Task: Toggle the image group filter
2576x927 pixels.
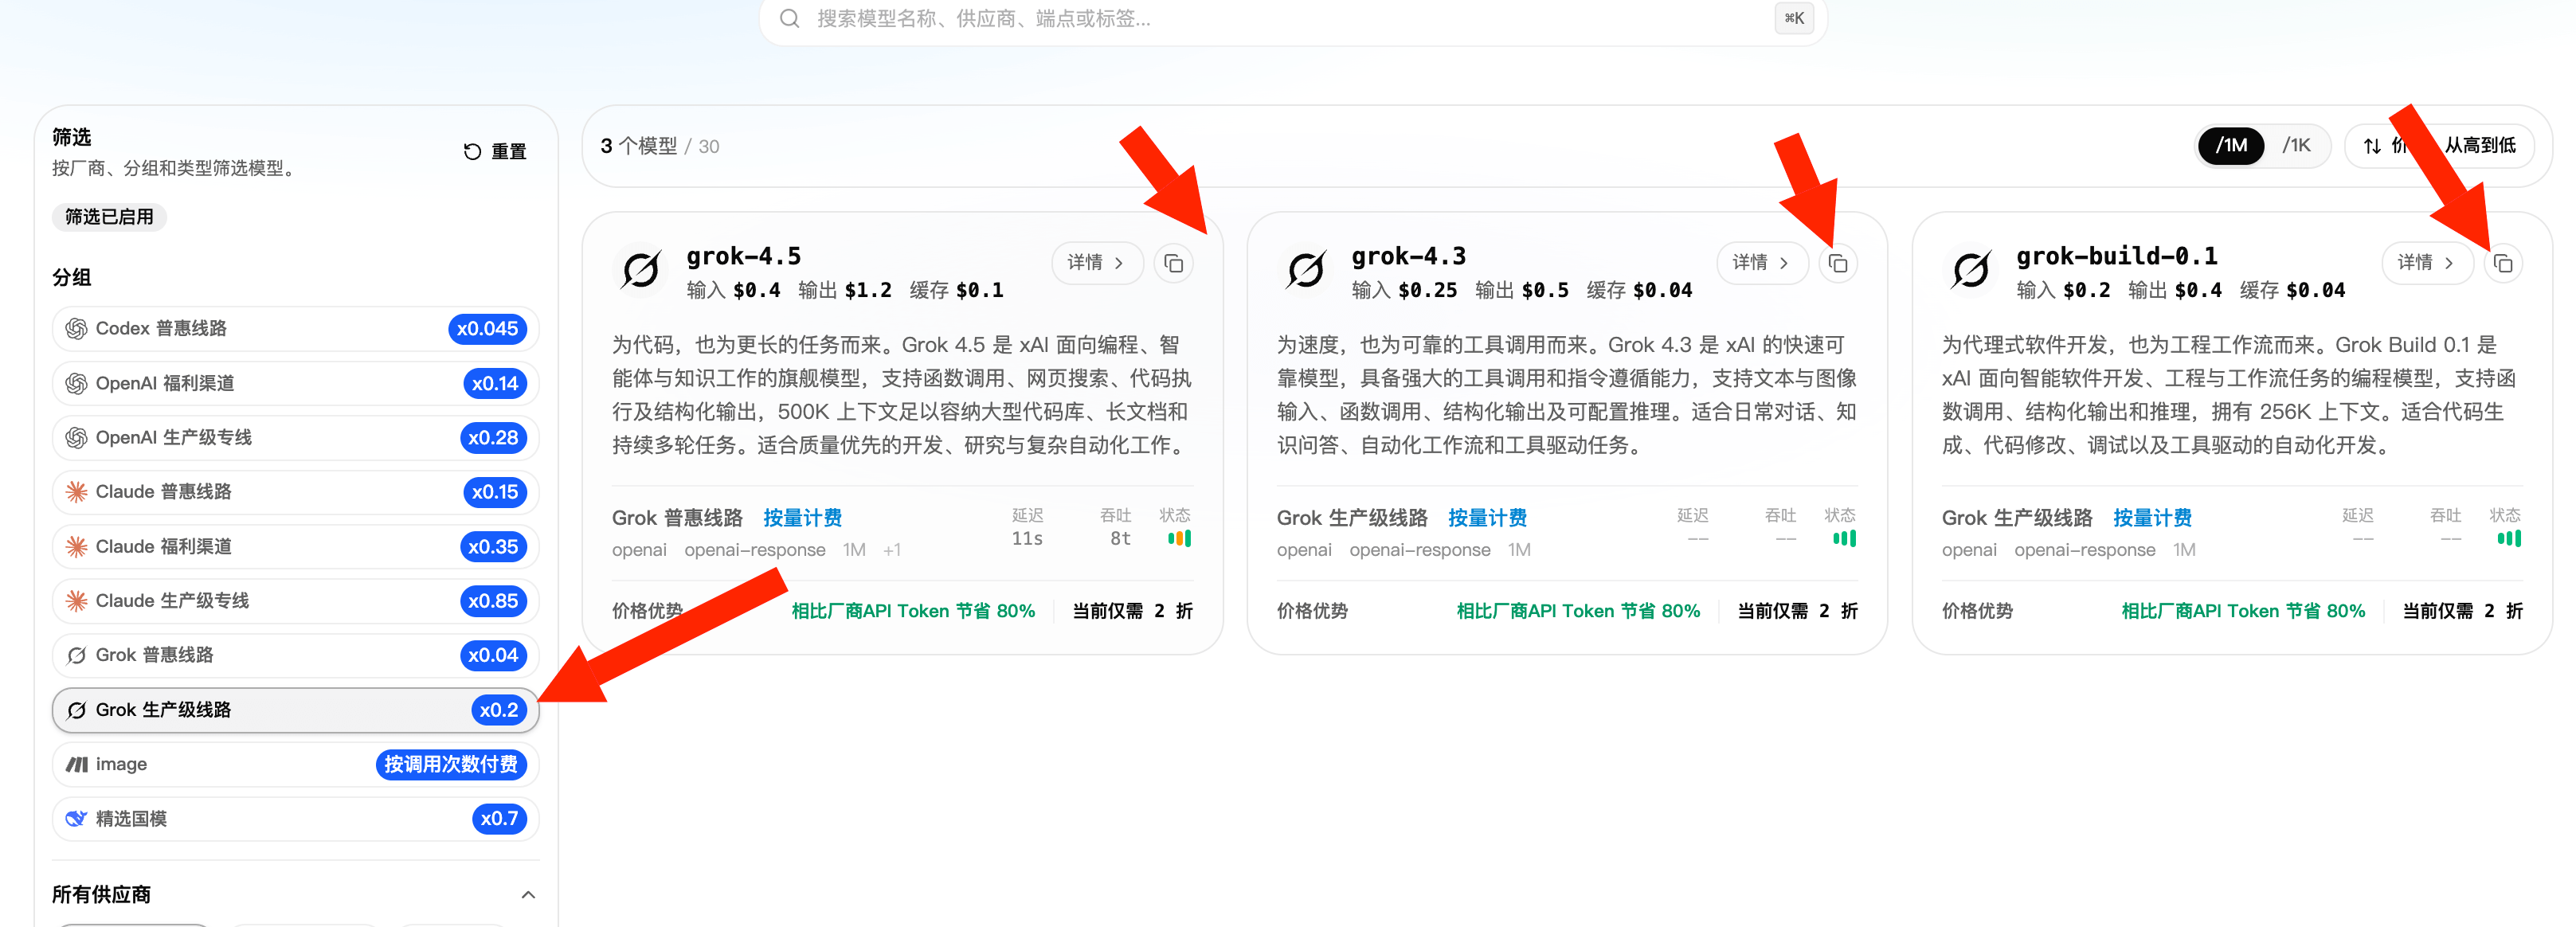Action: click(x=295, y=765)
